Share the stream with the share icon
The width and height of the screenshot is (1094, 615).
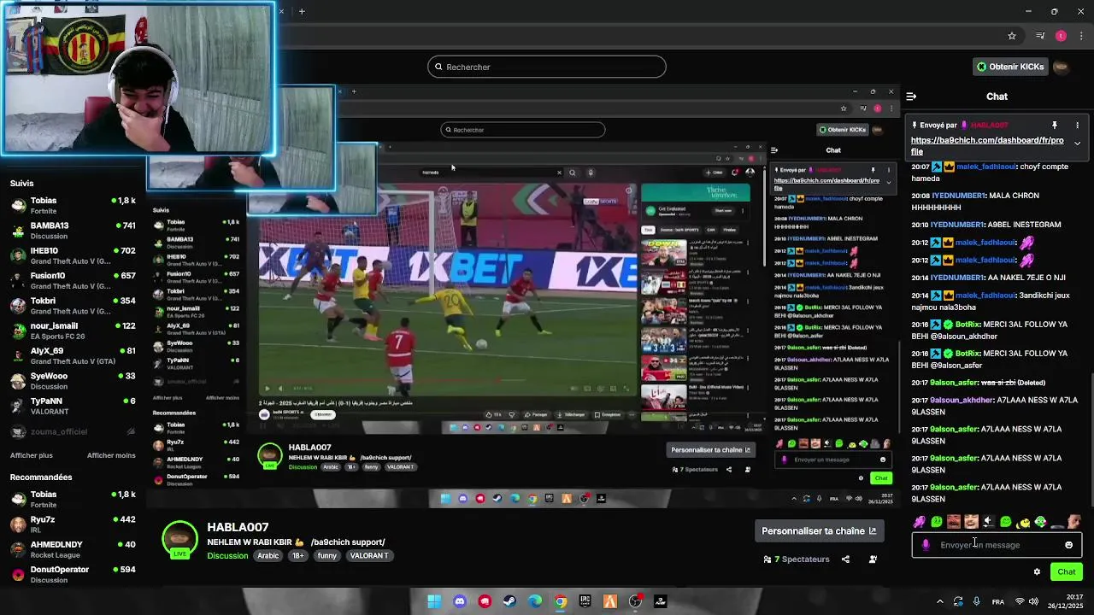pos(845,559)
